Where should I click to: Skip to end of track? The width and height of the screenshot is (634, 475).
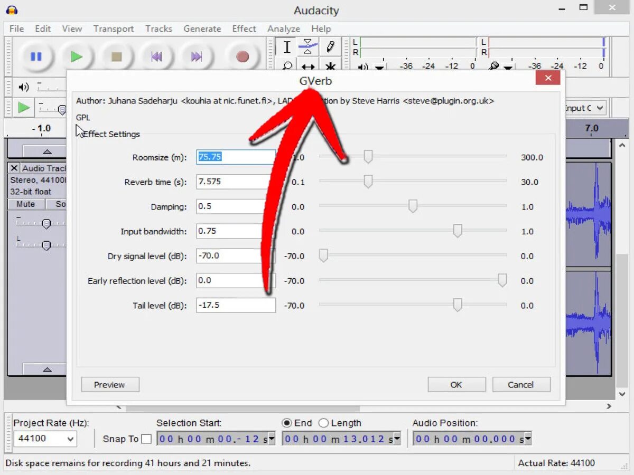click(197, 56)
